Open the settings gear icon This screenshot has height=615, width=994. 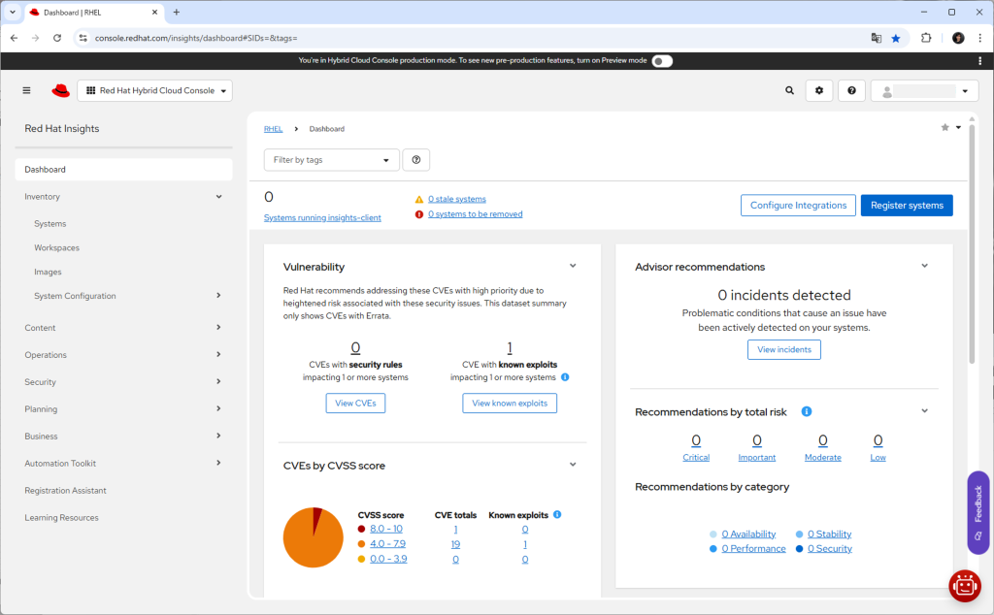click(819, 90)
